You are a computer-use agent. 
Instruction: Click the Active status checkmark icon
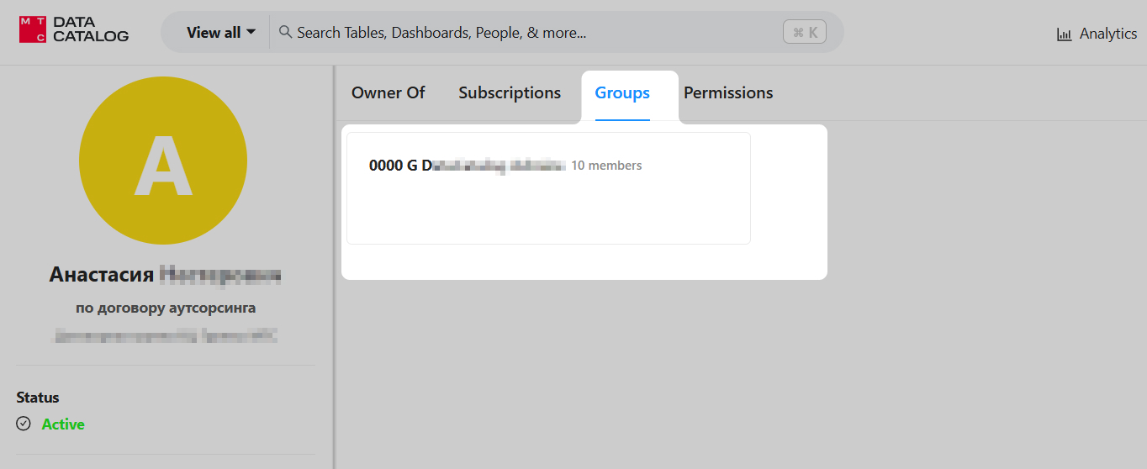point(24,424)
